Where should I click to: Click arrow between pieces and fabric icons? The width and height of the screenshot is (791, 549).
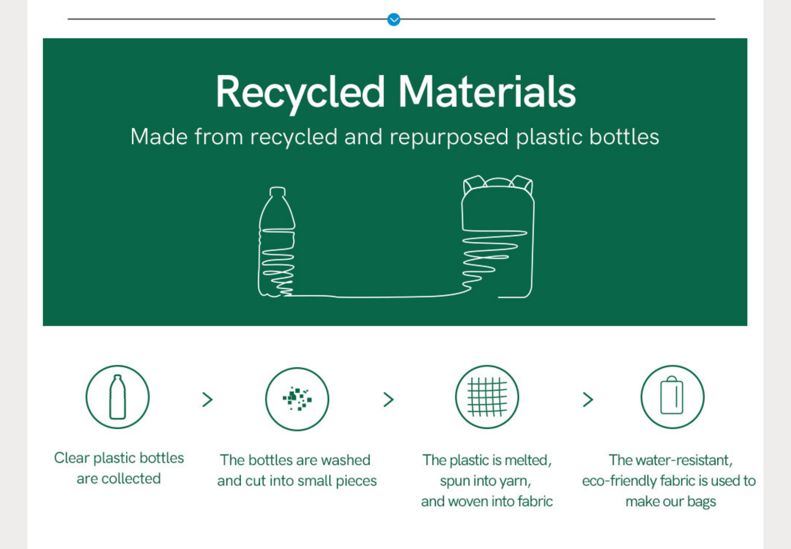pyautogui.click(x=389, y=400)
